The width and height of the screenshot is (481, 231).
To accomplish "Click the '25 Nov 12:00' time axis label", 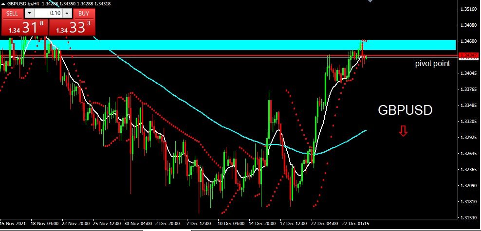I will click(x=107, y=224).
